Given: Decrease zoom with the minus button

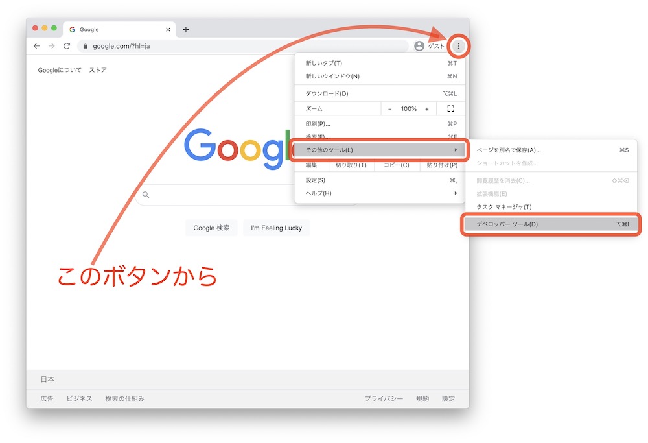Looking at the screenshot, I should click(x=389, y=109).
